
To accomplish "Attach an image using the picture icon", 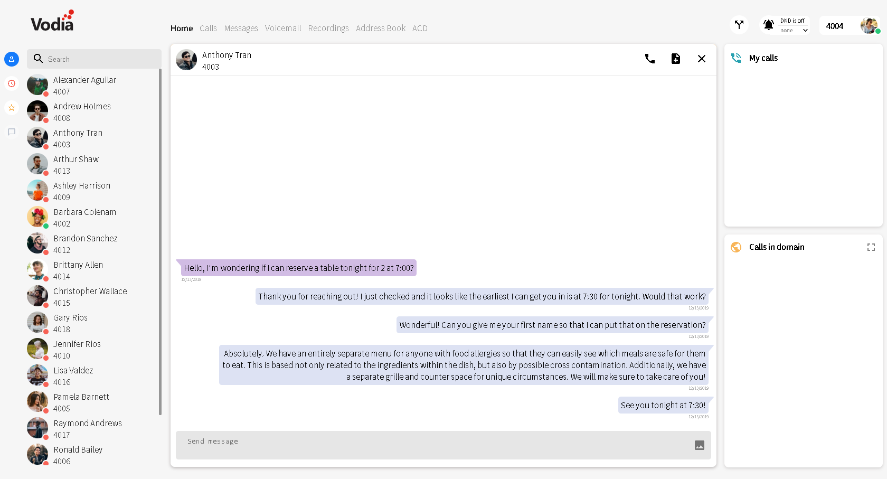I will coord(700,445).
